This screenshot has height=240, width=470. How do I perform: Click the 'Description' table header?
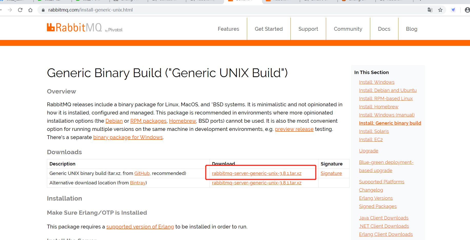62,164
